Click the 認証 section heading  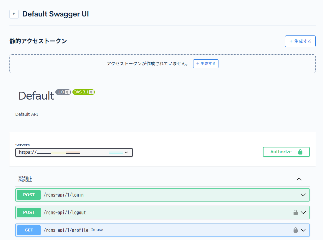25,179
